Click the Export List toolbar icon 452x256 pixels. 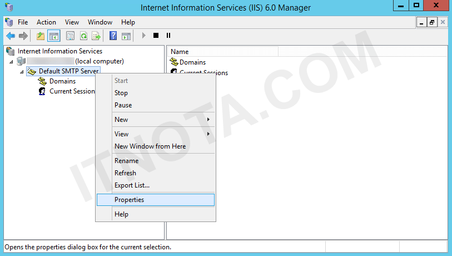tap(96, 36)
